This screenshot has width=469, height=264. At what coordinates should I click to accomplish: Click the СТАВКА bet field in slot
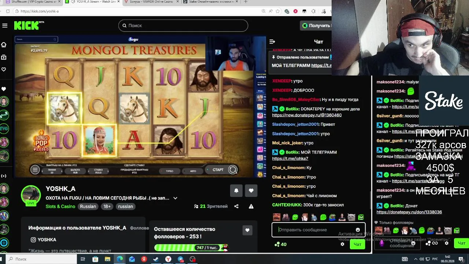98,171
